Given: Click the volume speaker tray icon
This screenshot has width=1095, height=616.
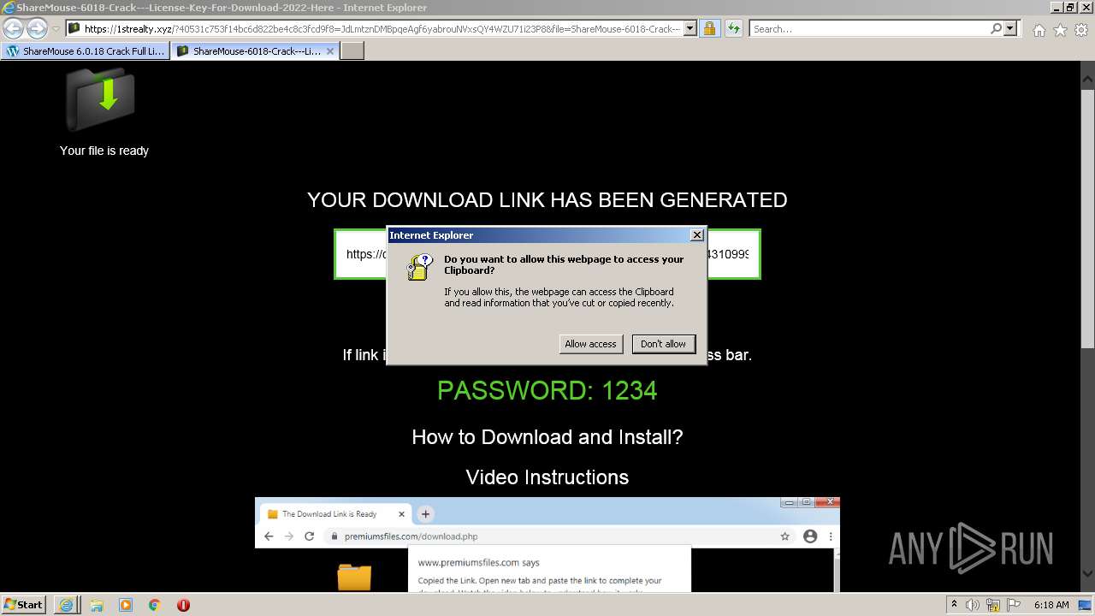Looking at the screenshot, I should pyautogui.click(x=974, y=605).
